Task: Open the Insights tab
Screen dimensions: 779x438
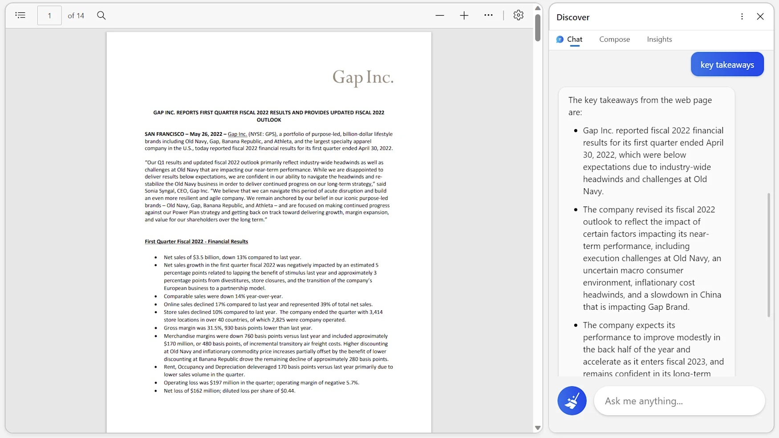Action: 659,39
